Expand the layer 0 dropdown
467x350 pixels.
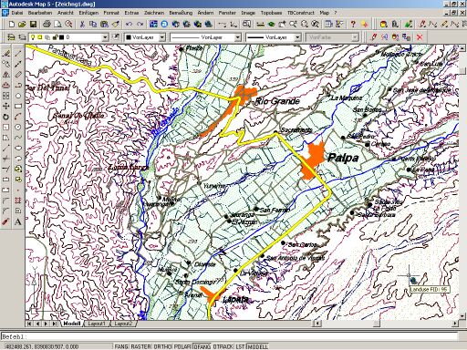pyautogui.click(x=105, y=37)
